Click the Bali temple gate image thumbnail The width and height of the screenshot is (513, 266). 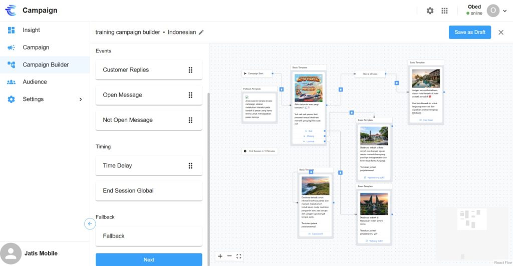pyautogui.click(x=374, y=203)
